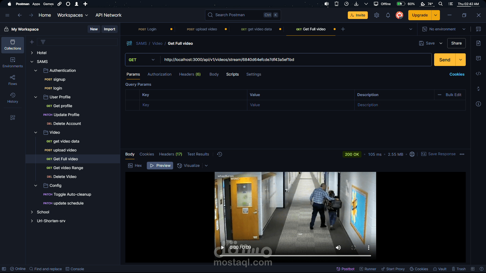Click the Invite button
The width and height of the screenshot is (486, 273).
(x=358, y=15)
